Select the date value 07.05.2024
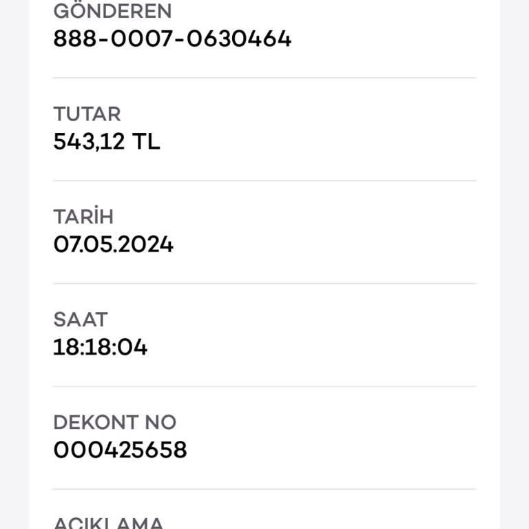The image size is (529, 529). (x=113, y=245)
